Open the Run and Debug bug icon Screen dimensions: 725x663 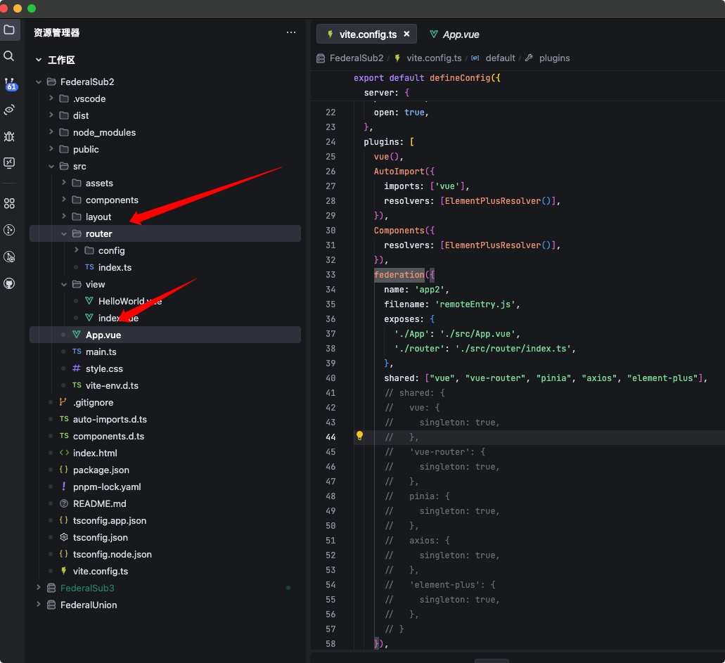coord(9,136)
